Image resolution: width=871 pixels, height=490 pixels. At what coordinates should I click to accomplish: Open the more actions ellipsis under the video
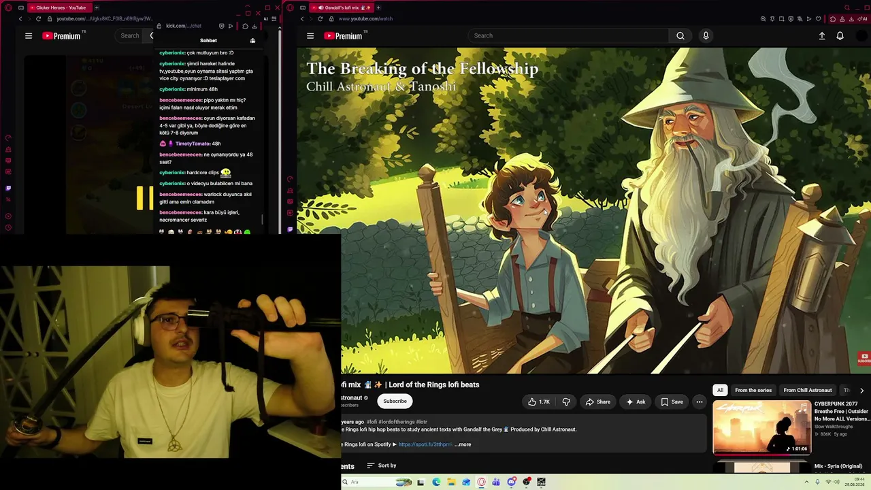pyautogui.click(x=699, y=402)
